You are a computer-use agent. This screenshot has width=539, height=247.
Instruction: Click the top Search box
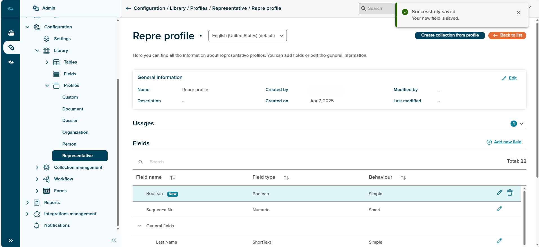(377, 8)
